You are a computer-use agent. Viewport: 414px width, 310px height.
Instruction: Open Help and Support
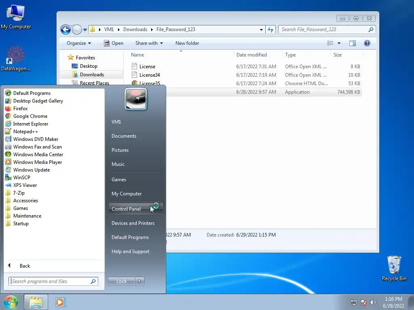130,251
